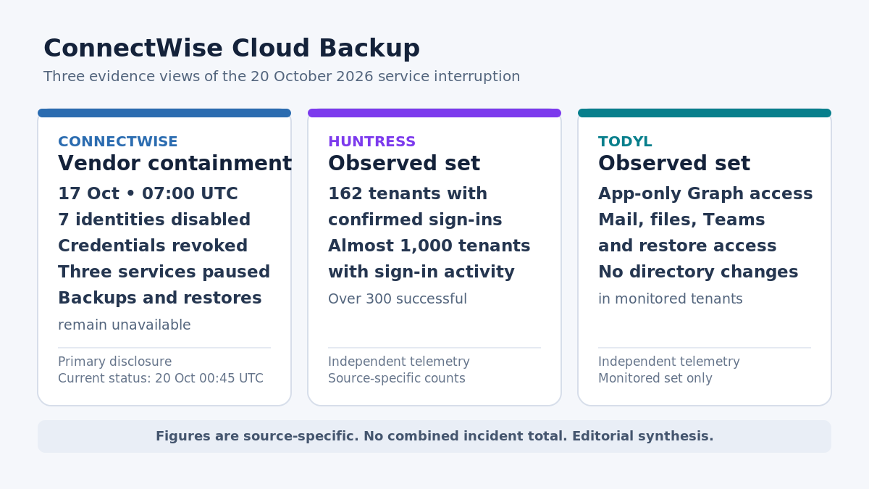Viewport: 869px width, 489px height.
Task: Click the "ConnectWise Cloud Backup" title
Action: 232,49
